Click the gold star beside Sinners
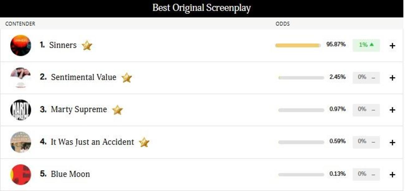The image size is (405, 191). pyautogui.click(x=87, y=46)
